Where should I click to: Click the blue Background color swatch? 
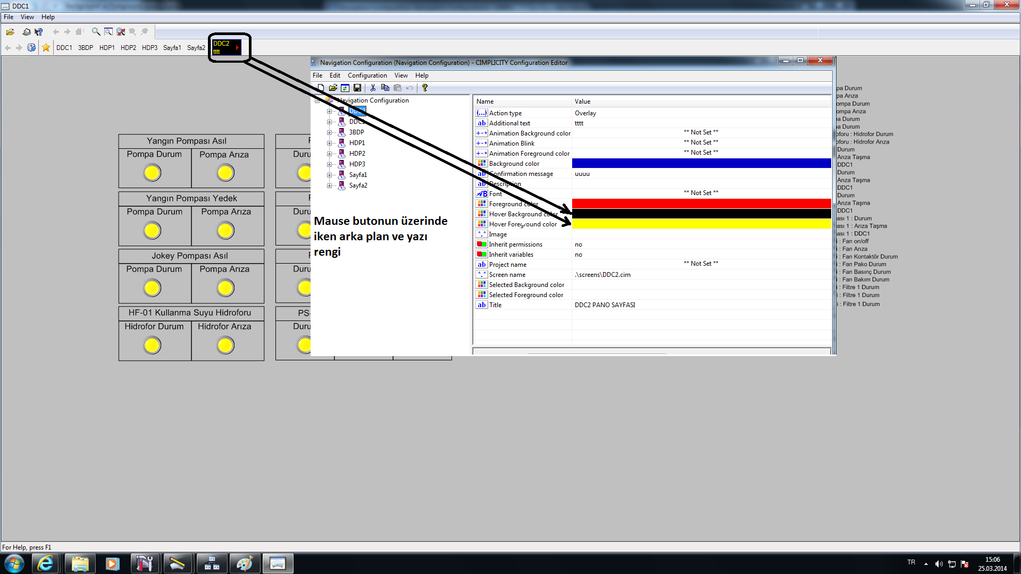(x=701, y=163)
